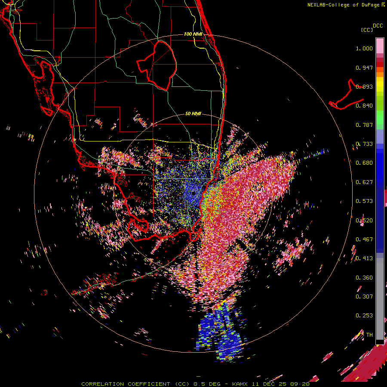Pick the yellow swatch on the color bar

[380, 84]
